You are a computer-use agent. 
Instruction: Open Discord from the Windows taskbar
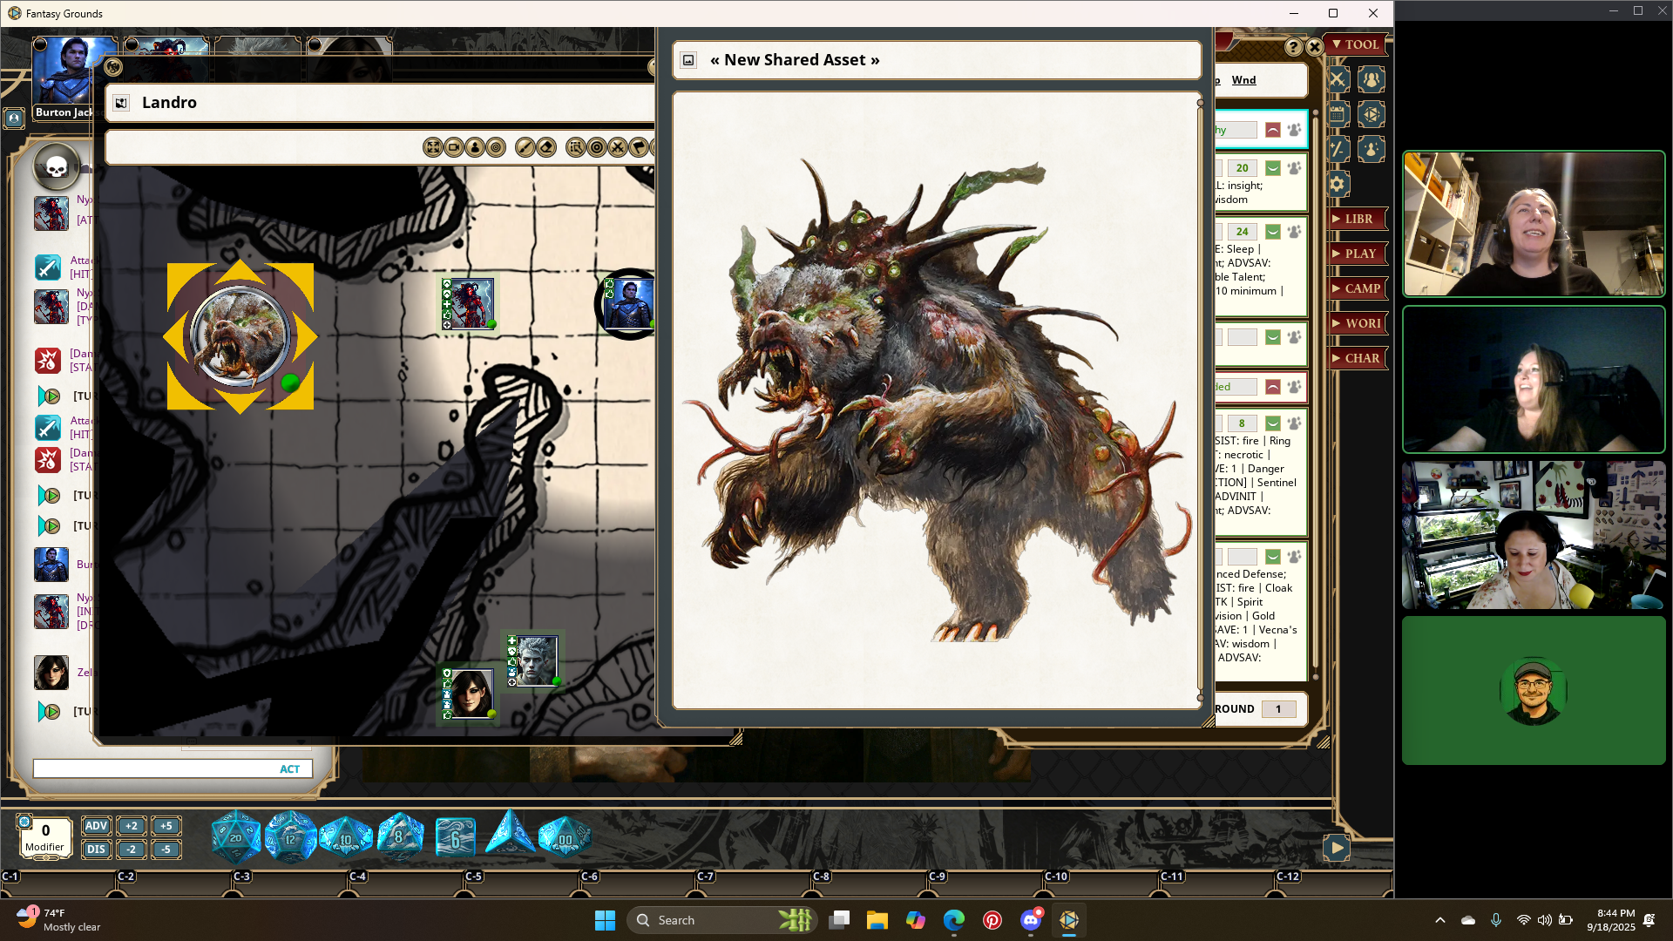coord(1031,920)
